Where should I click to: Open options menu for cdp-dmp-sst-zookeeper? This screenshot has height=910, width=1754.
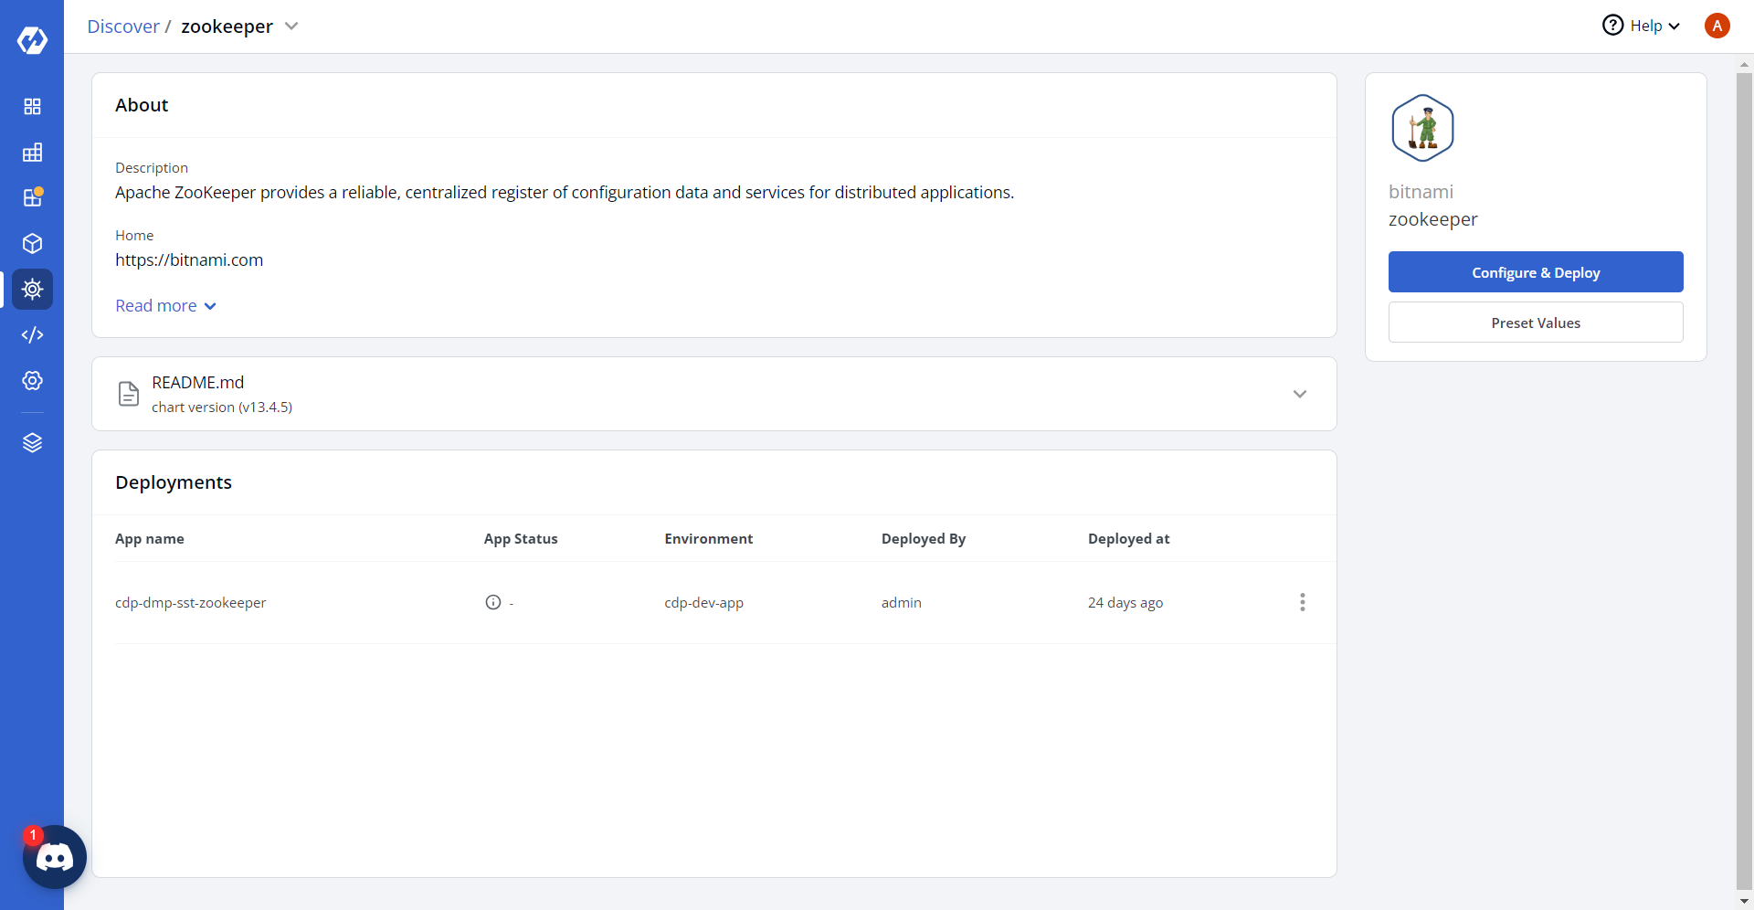[x=1302, y=602]
